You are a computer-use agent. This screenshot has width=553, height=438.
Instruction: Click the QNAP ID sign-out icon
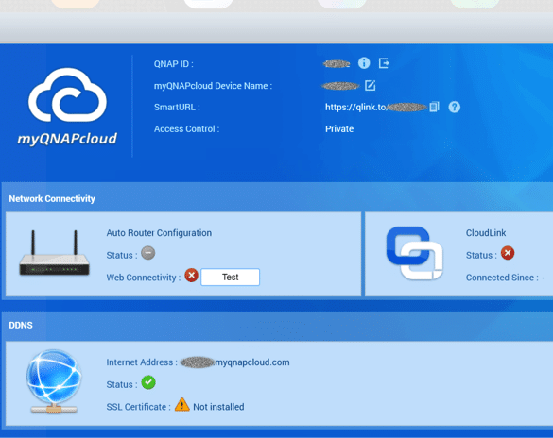[x=384, y=63]
